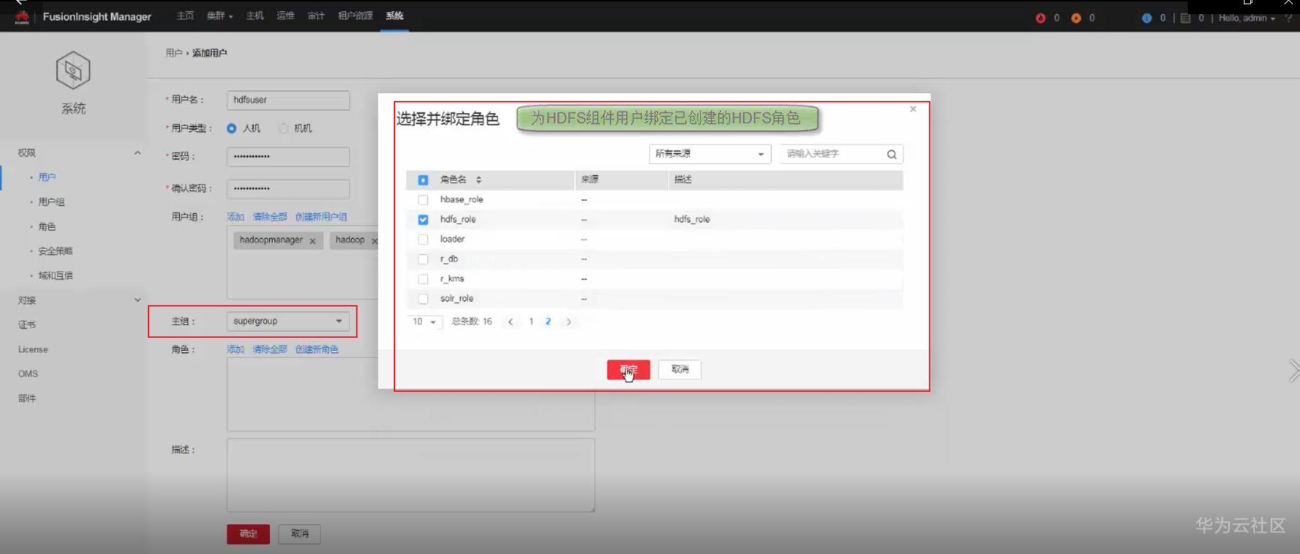Click the back arrow at window top-left
This screenshot has height=554, width=1300.
pos(20,3)
